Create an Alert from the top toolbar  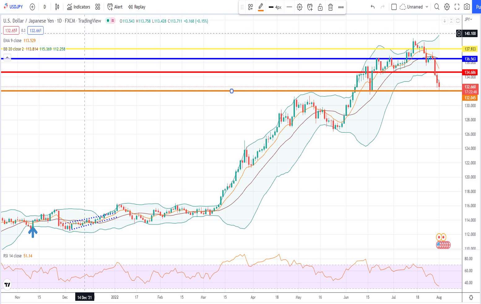115,7
